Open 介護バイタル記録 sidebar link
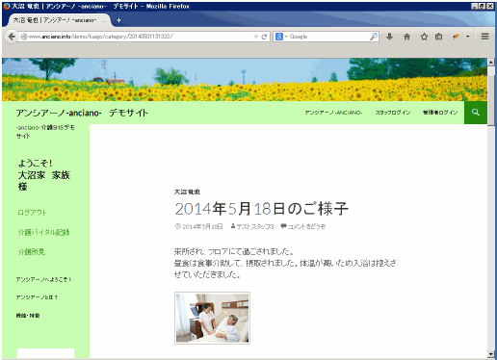The width and height of the screenshot is (497, 360). [43, 232]
